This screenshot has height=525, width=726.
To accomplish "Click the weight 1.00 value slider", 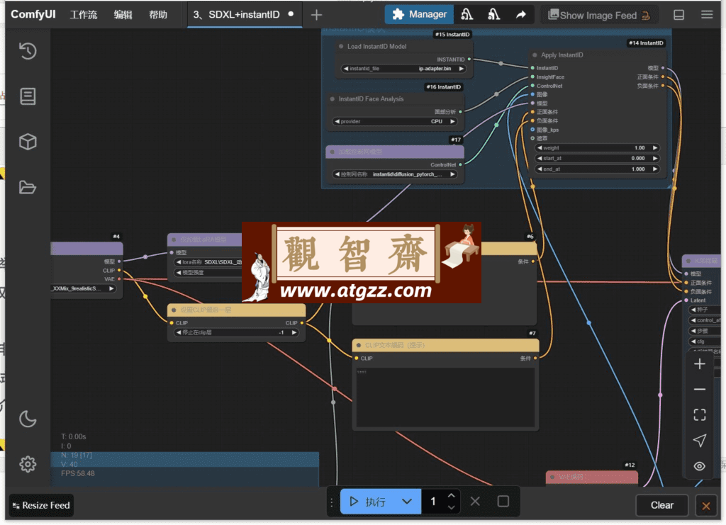I will [597, 148].
